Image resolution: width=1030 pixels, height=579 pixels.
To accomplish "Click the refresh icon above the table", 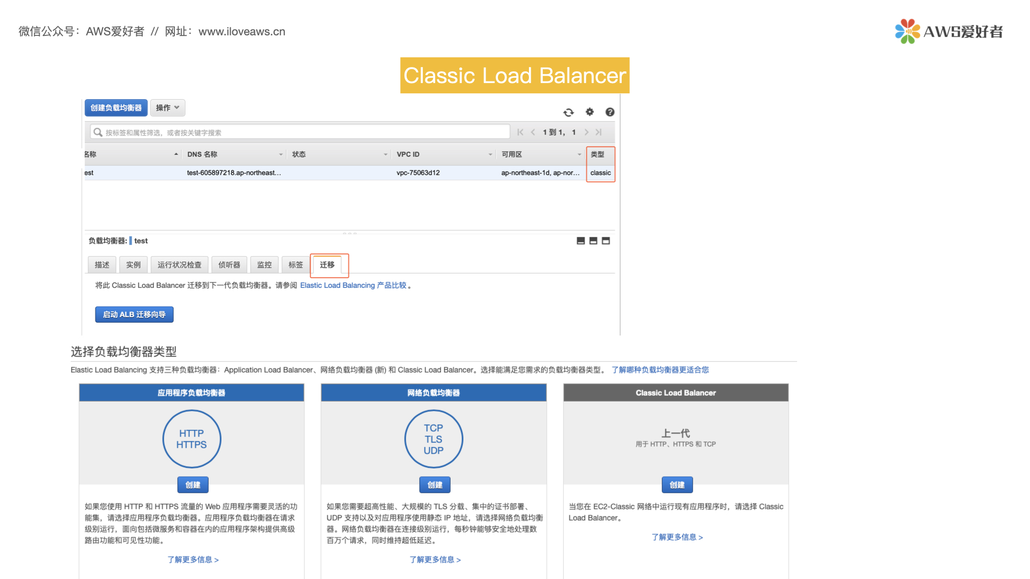I will click(x=569, y=112).
